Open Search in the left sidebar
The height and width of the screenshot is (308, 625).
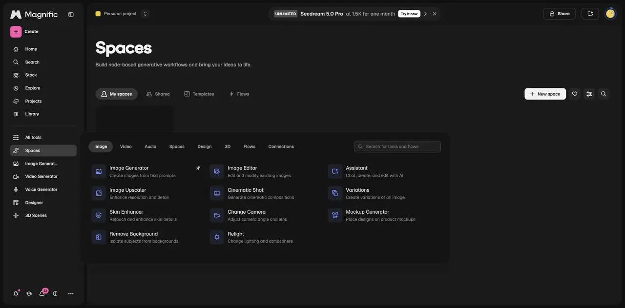(43, 62)
